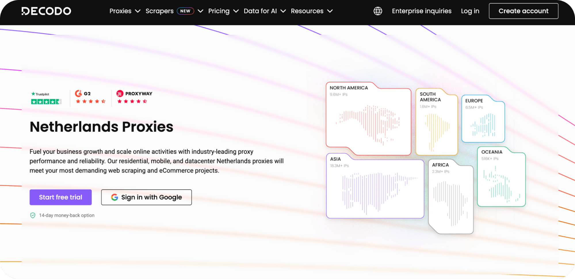The height and width of the screenshot is (279, 575).
Task: Click the Decodo logo
Action: 46,11
